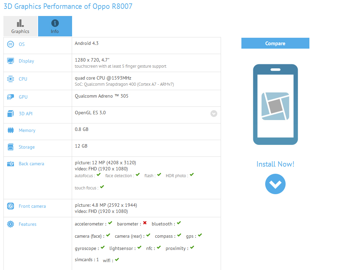Click the 3D API cube icon

(11, 114)
